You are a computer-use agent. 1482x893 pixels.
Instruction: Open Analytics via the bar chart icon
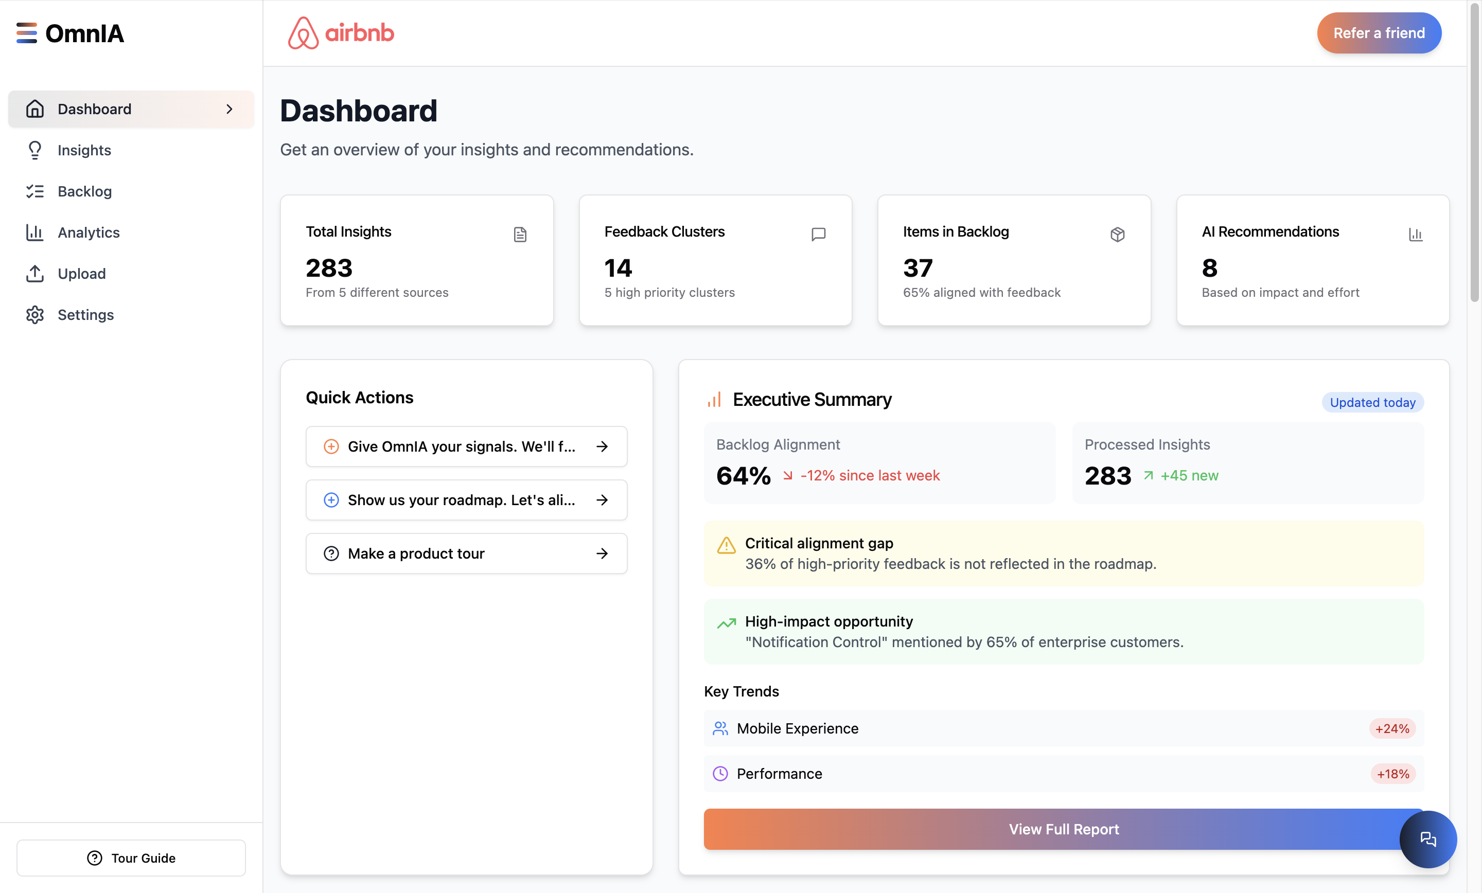[x=35, y=232]
